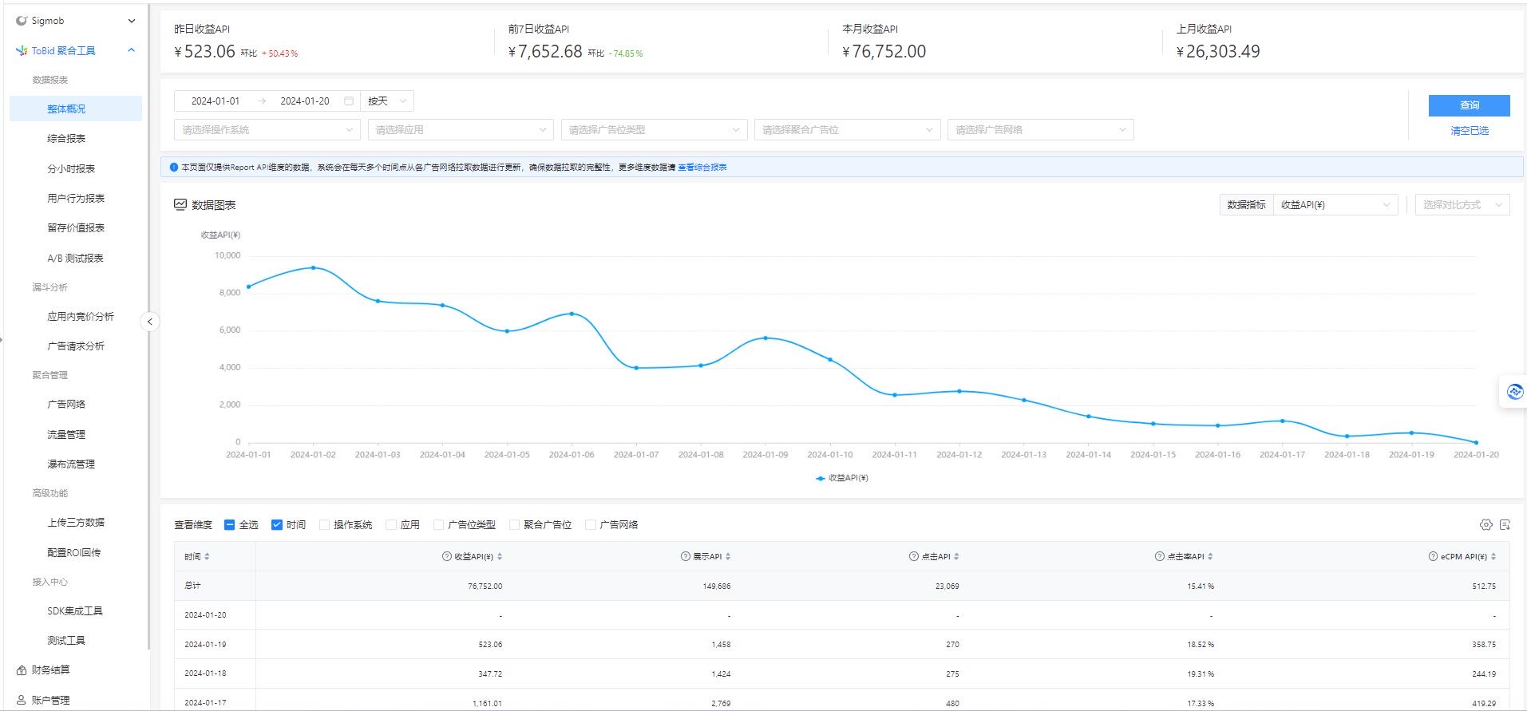Click the help icon beside 收益API(¥) column
1527x711 pixels.
pyautogui.click(x=447, y=557)
